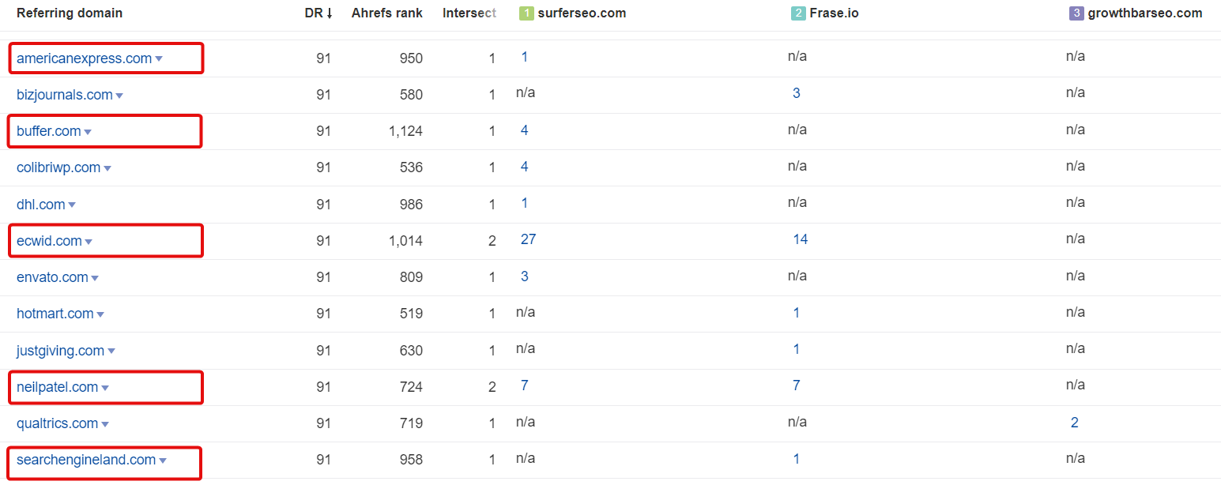
Task: Sort by the DR column header
Action: pos(318,13)
